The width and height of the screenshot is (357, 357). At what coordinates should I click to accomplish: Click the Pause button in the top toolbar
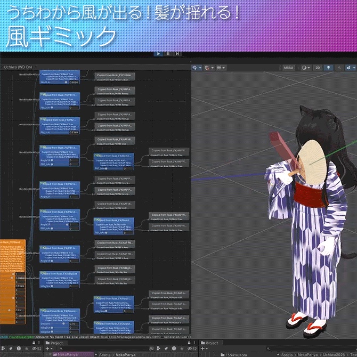[168, 54]
